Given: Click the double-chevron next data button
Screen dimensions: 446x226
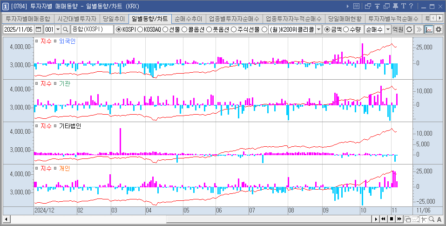Looking at the screenshot, I should tap(419, 29).
